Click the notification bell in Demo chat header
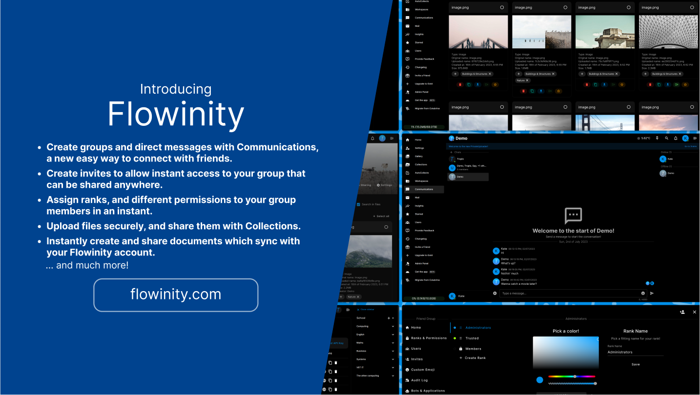The image size is (700, 395). 676,138
